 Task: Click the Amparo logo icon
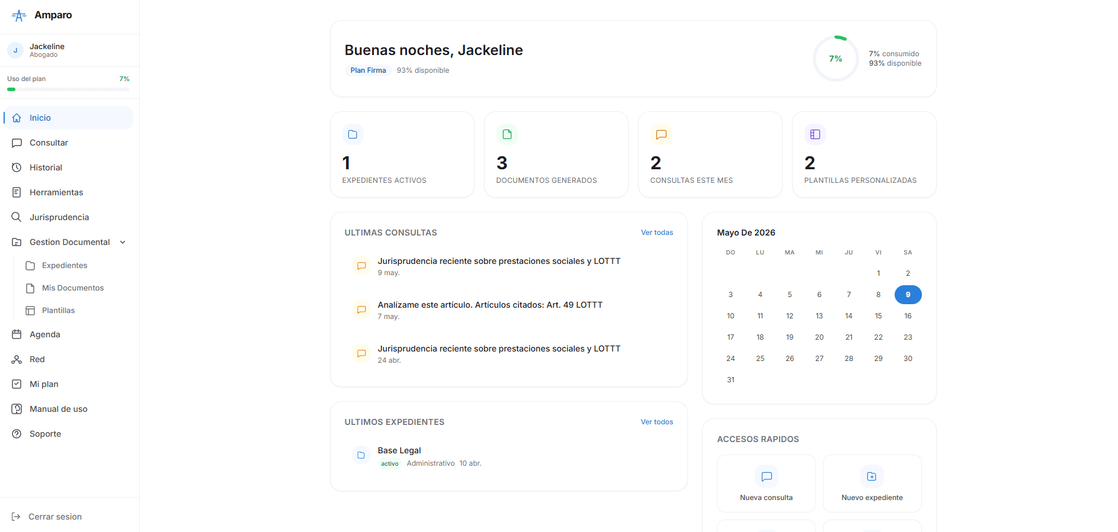tap(19, 15)
